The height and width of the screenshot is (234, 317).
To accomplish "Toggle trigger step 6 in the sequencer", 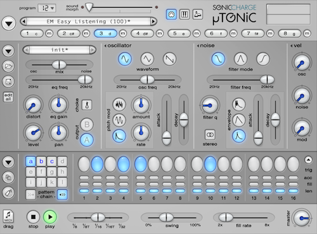I will click(154, 164).
